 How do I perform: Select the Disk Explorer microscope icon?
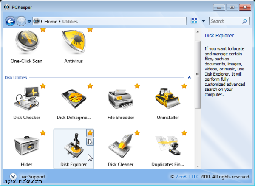click(74, 146)
